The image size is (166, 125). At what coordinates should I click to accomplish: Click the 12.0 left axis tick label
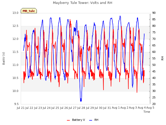(16, 39)
